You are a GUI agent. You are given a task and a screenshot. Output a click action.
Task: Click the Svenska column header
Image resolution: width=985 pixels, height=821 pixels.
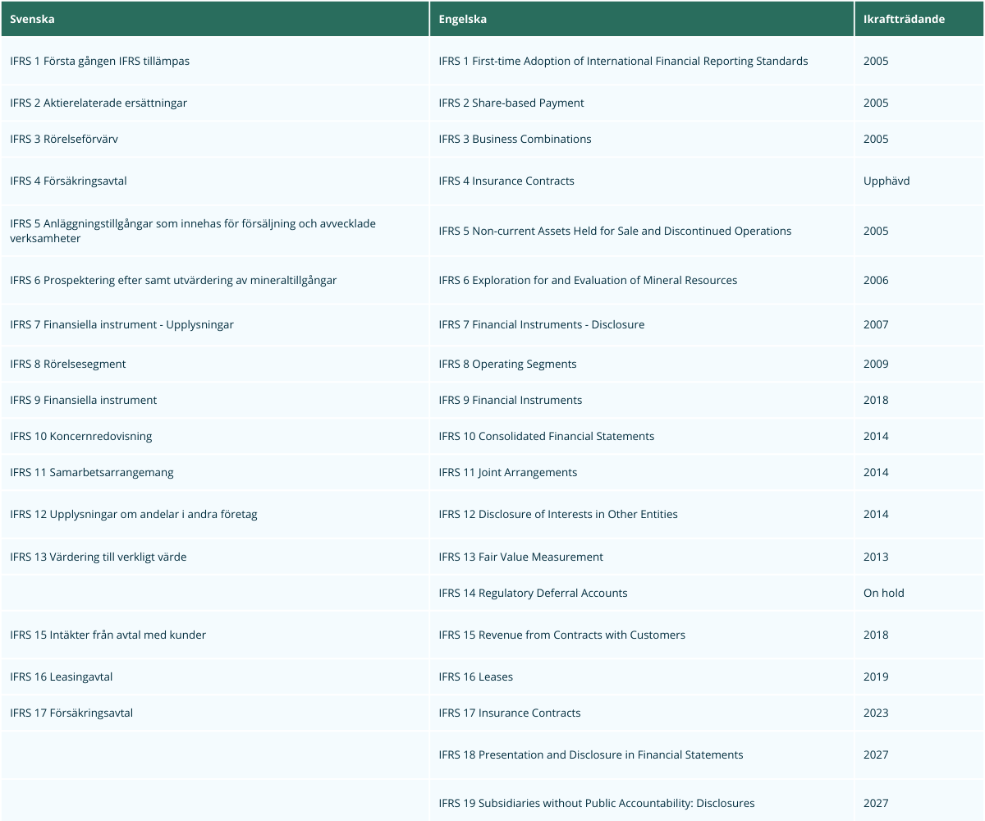click(x=33, y=19)
